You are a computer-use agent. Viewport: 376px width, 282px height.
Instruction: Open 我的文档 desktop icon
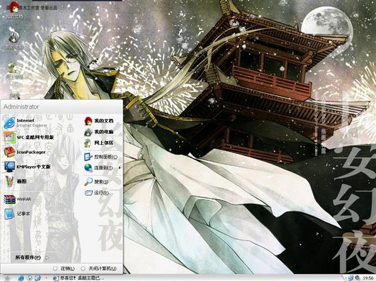pyautogui.click(x=14, y=10)
